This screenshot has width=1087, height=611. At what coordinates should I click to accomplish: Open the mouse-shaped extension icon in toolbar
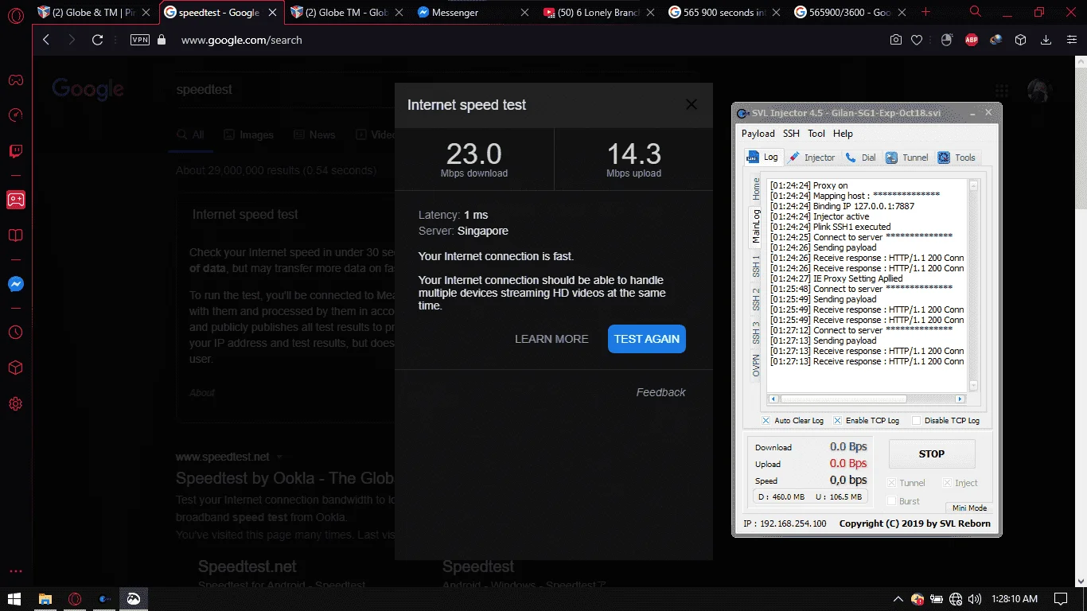tap(946, 40)
